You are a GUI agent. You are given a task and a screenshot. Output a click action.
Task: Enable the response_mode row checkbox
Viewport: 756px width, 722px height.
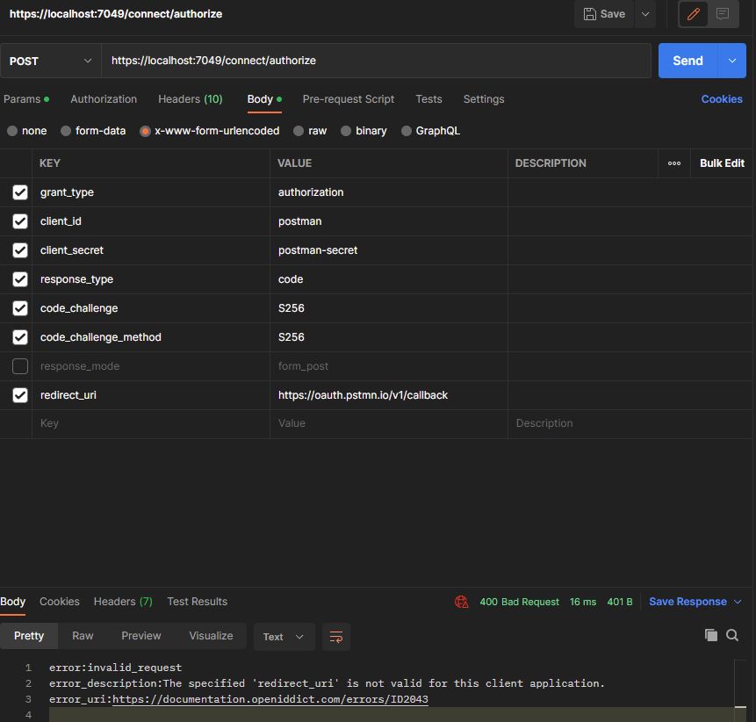[20, 366]
